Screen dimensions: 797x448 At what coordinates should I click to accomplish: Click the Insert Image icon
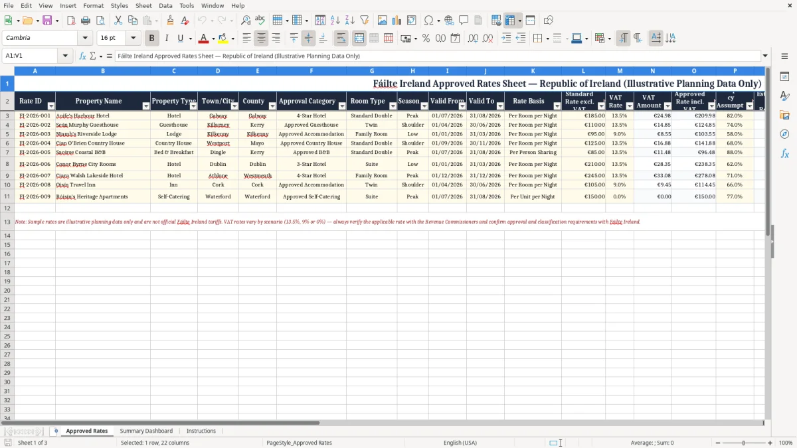[383, 21]
